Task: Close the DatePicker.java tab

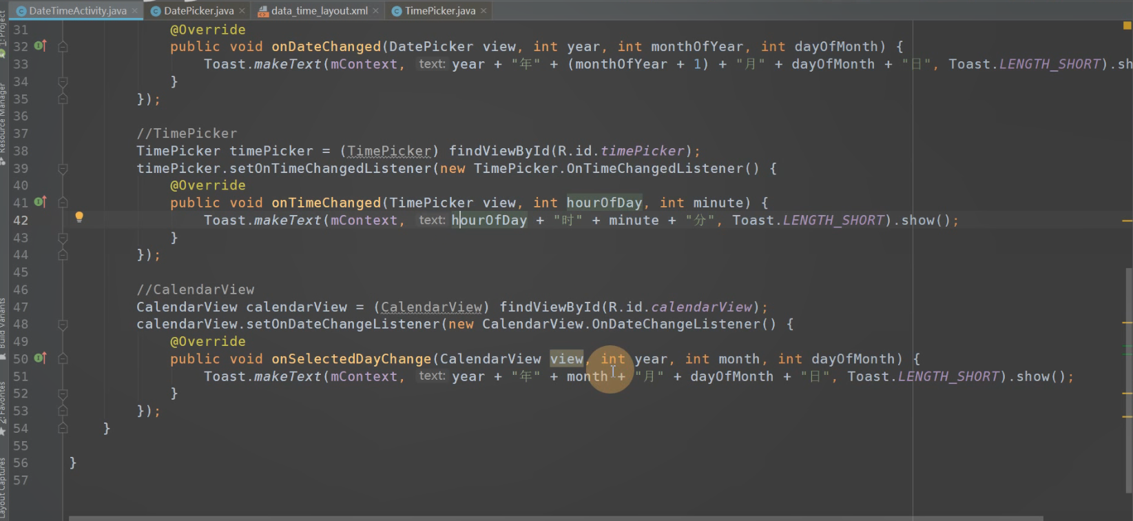Action: 242,11
